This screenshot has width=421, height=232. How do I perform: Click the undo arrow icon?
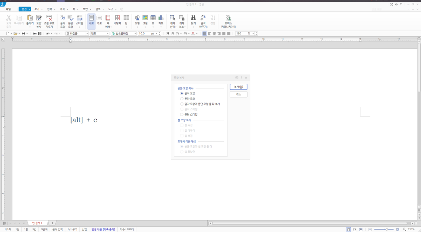point(48,34)
